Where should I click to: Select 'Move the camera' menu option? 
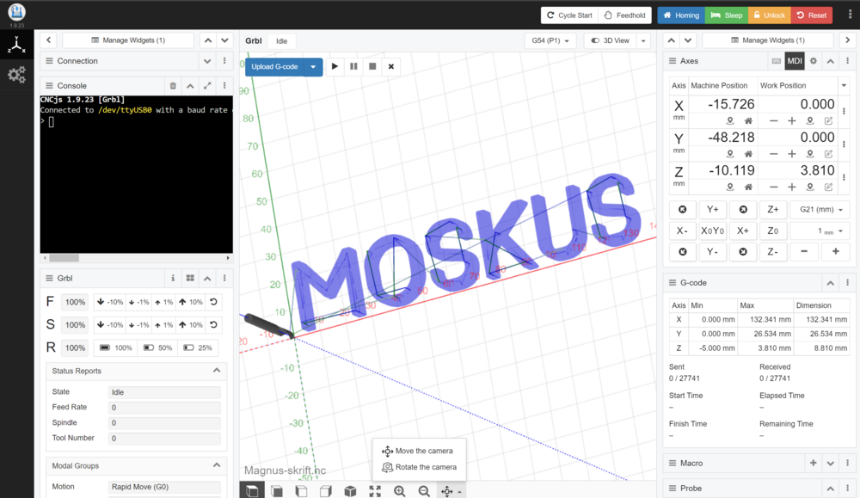click(x=417, y=451)
